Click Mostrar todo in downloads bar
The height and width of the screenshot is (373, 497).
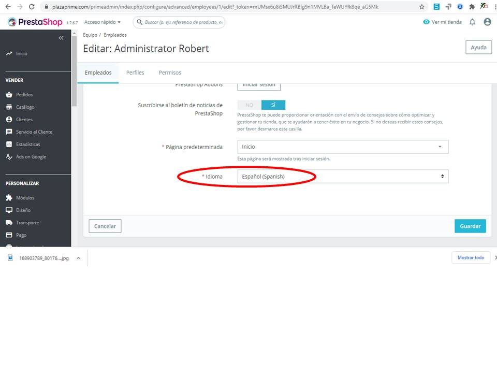click(x=471, y=257)
